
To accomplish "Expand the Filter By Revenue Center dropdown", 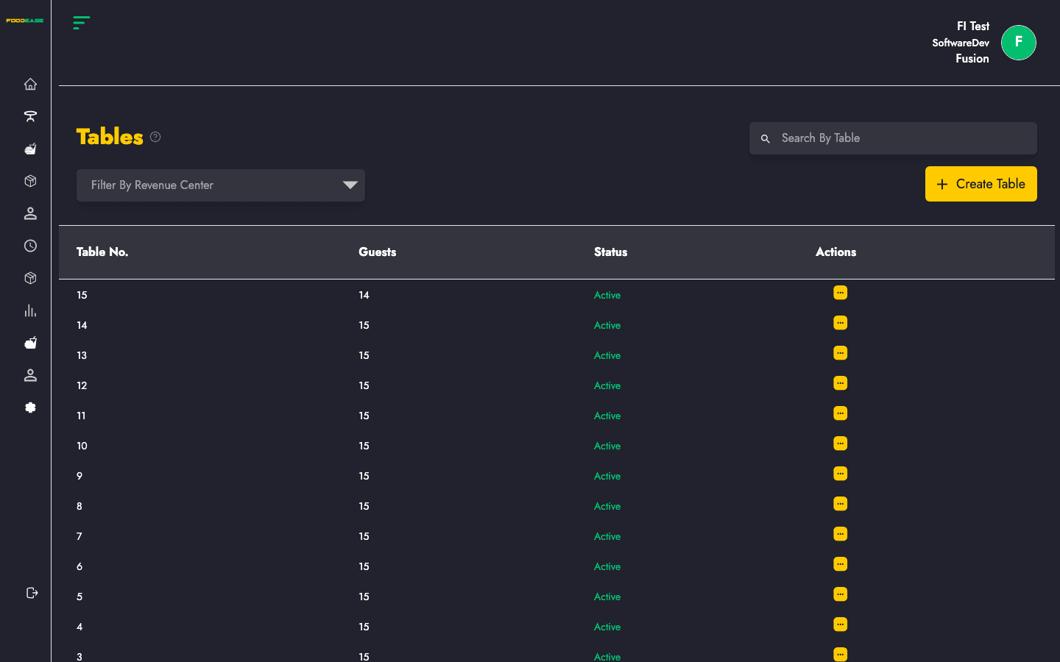I will 221,185.
